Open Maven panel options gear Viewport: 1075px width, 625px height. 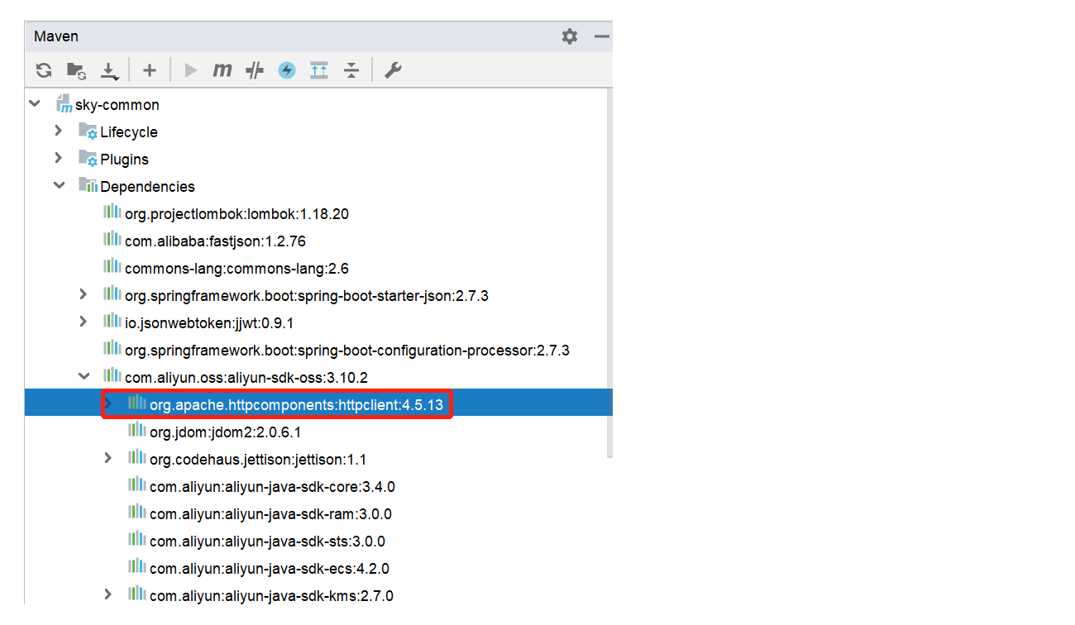coord(569,36)
